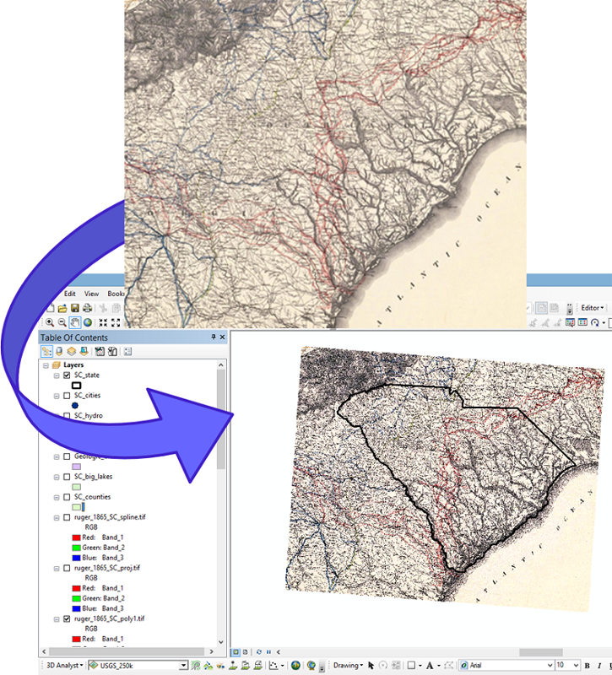The width and height of the screenshot is (612, 675).
Task: Click the Print icon in toolbar
Action: (x=86, y=308)
